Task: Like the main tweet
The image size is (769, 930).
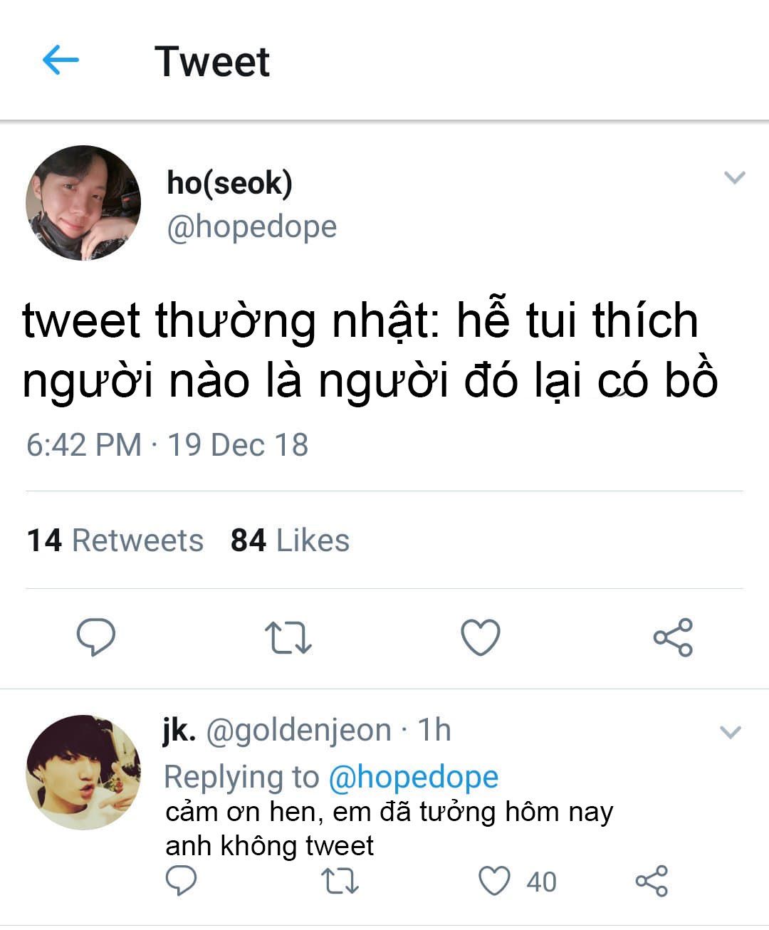Action: [481, 637]
